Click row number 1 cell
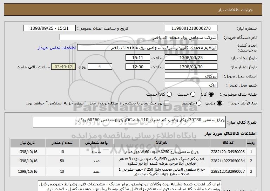Viewport: 270px width, 191px height. [x=251, y=152]
